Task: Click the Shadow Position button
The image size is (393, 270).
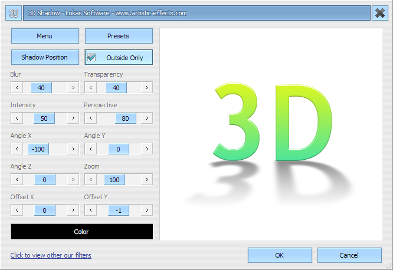Action: 45,57
